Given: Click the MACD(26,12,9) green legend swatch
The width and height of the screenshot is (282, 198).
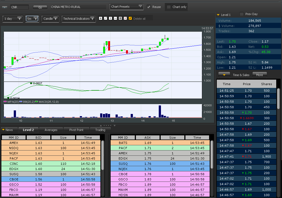Looking at the screenshot, I should tap(37, 102).
